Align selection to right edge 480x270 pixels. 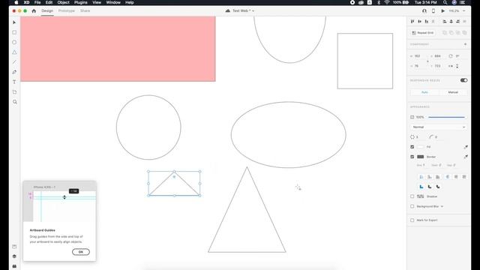pyautogui.click(x=458, y=22)
